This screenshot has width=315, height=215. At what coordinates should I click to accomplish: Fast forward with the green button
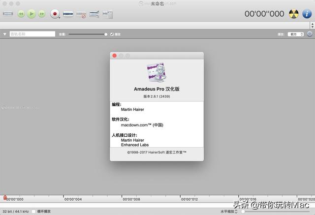pos(41,14)
